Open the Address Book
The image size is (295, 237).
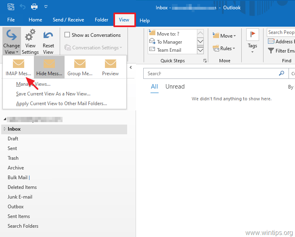tap(281, 42)
